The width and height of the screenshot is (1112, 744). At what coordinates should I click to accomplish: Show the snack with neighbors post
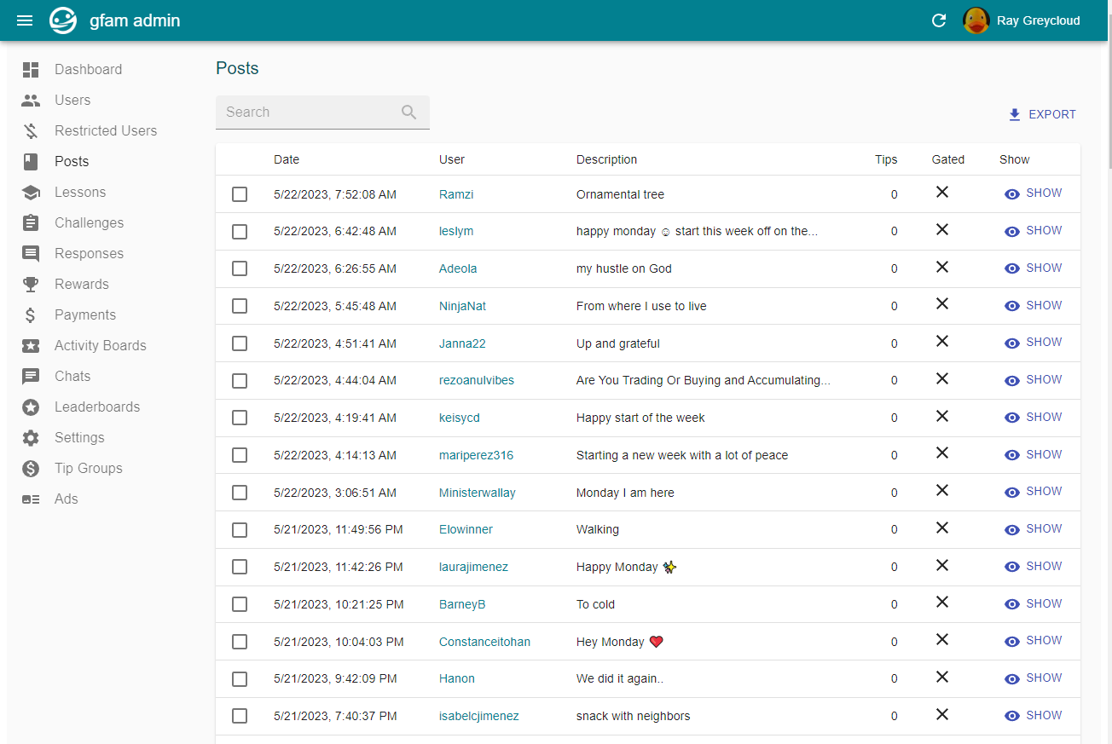[x=1034, y=716]
